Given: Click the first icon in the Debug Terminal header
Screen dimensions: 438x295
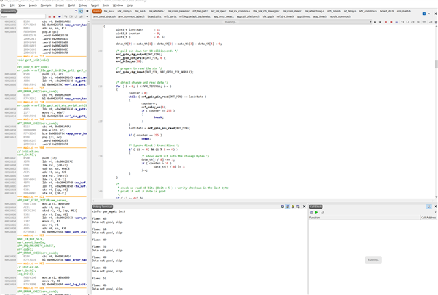Looking at the screenshot, I should click(283, 207).
